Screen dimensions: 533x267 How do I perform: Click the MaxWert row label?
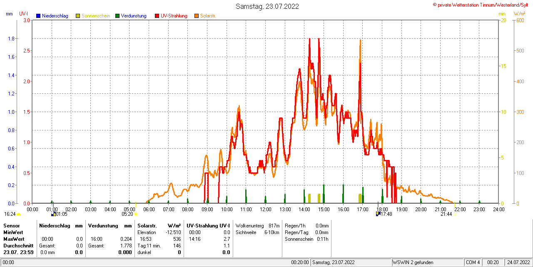tap(14, 239)
